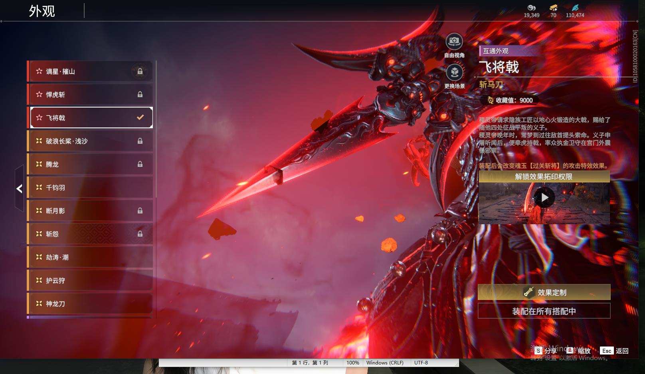This screenshot has width=645, height=374.
Task: Click the ticket currency icon above 70
Action: coord(553,8)
